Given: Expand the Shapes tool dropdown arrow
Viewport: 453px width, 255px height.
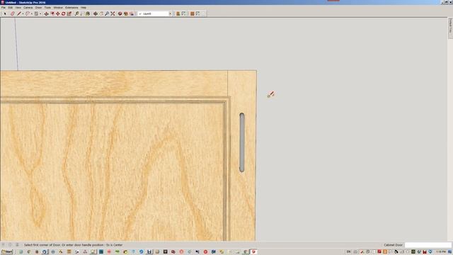Looking at the screenshot, I should [x=40, y=13].
